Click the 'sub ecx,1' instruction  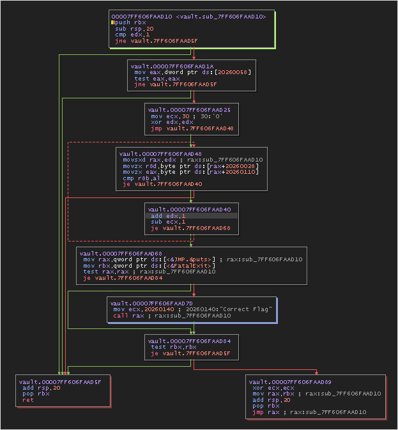tap(168, 222)
